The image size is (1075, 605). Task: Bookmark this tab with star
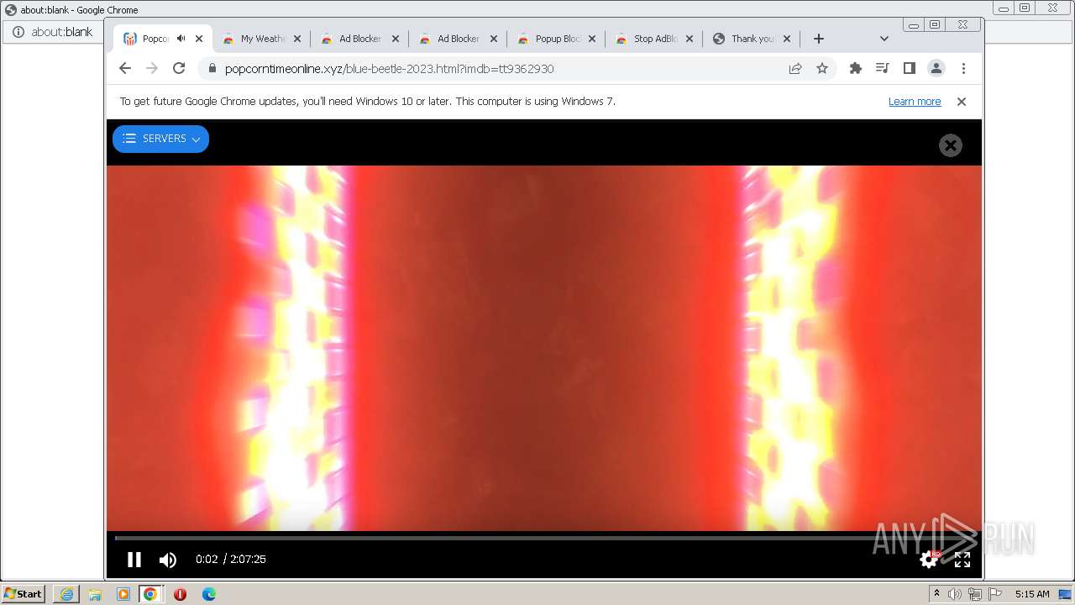pyautogui.click(x=822, y=69)
